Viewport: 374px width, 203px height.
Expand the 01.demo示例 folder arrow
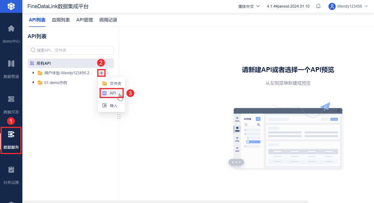33,83
